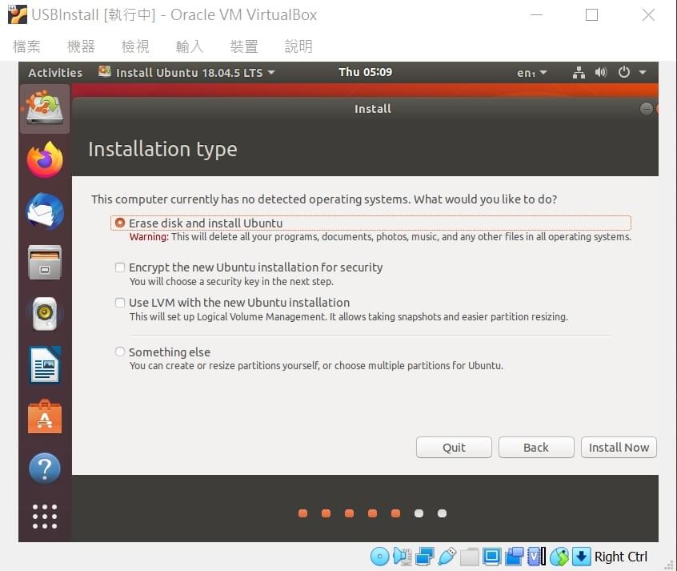Click VirtualBox shared folders status icon
The height and width of the screenshot is (571, 677).
469,557
